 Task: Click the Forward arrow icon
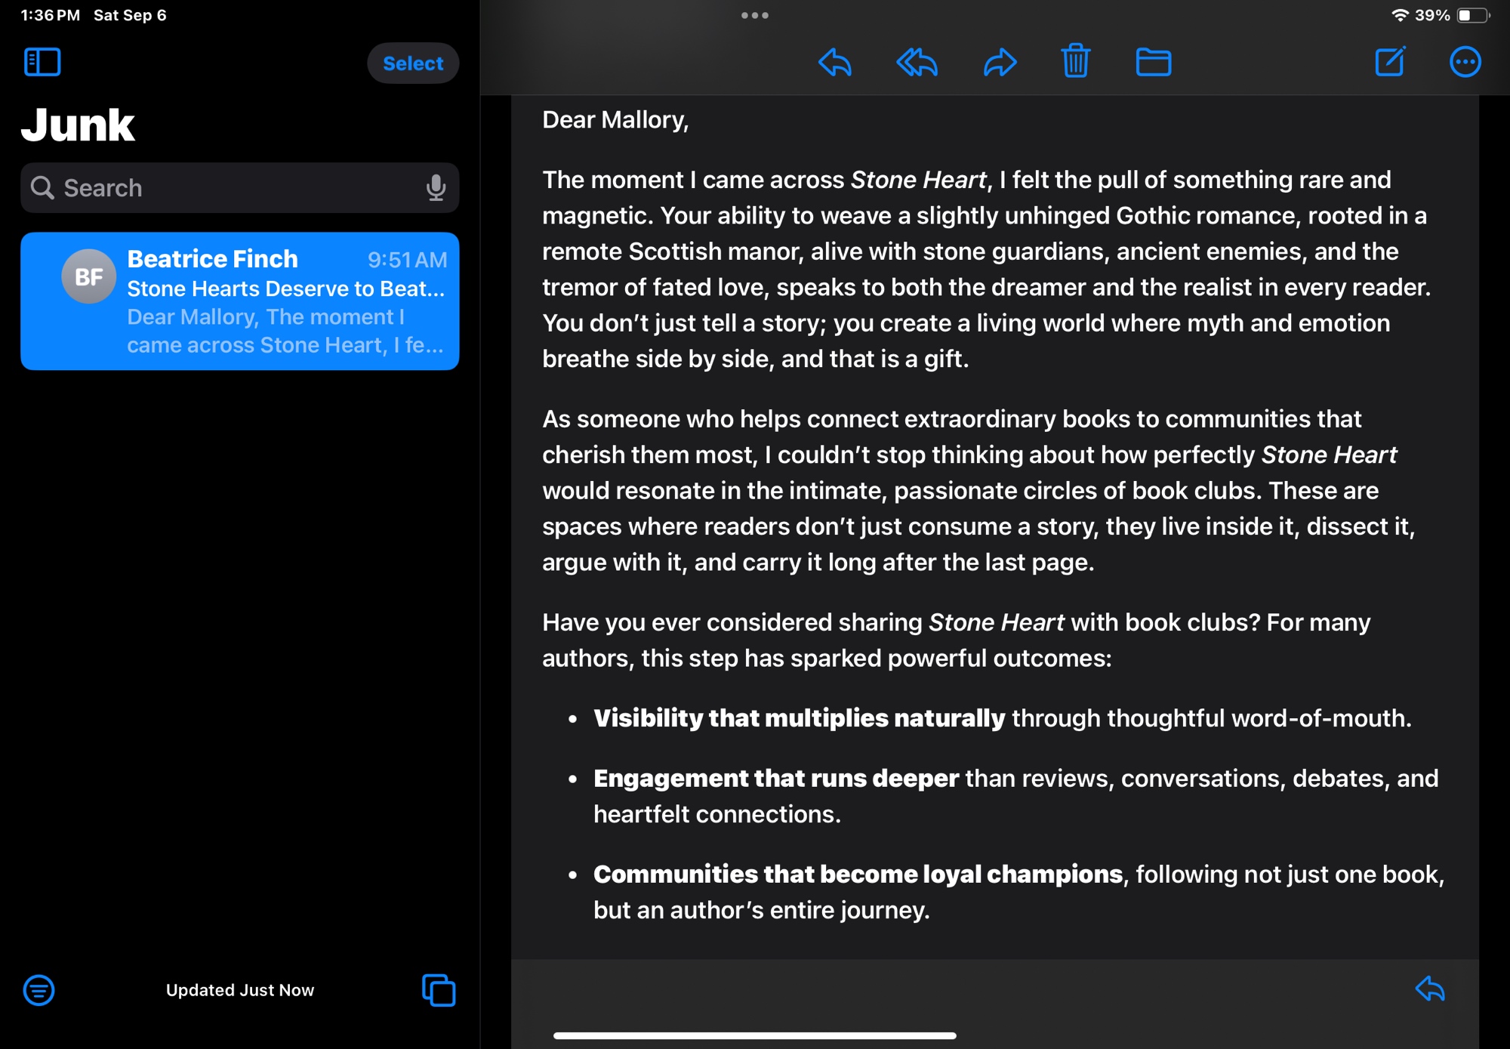click(x=1000, y=62)
